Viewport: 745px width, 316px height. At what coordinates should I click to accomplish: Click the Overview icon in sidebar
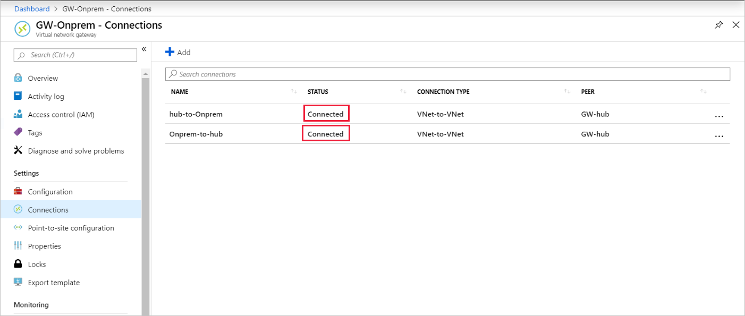click(x=18, y=78)
